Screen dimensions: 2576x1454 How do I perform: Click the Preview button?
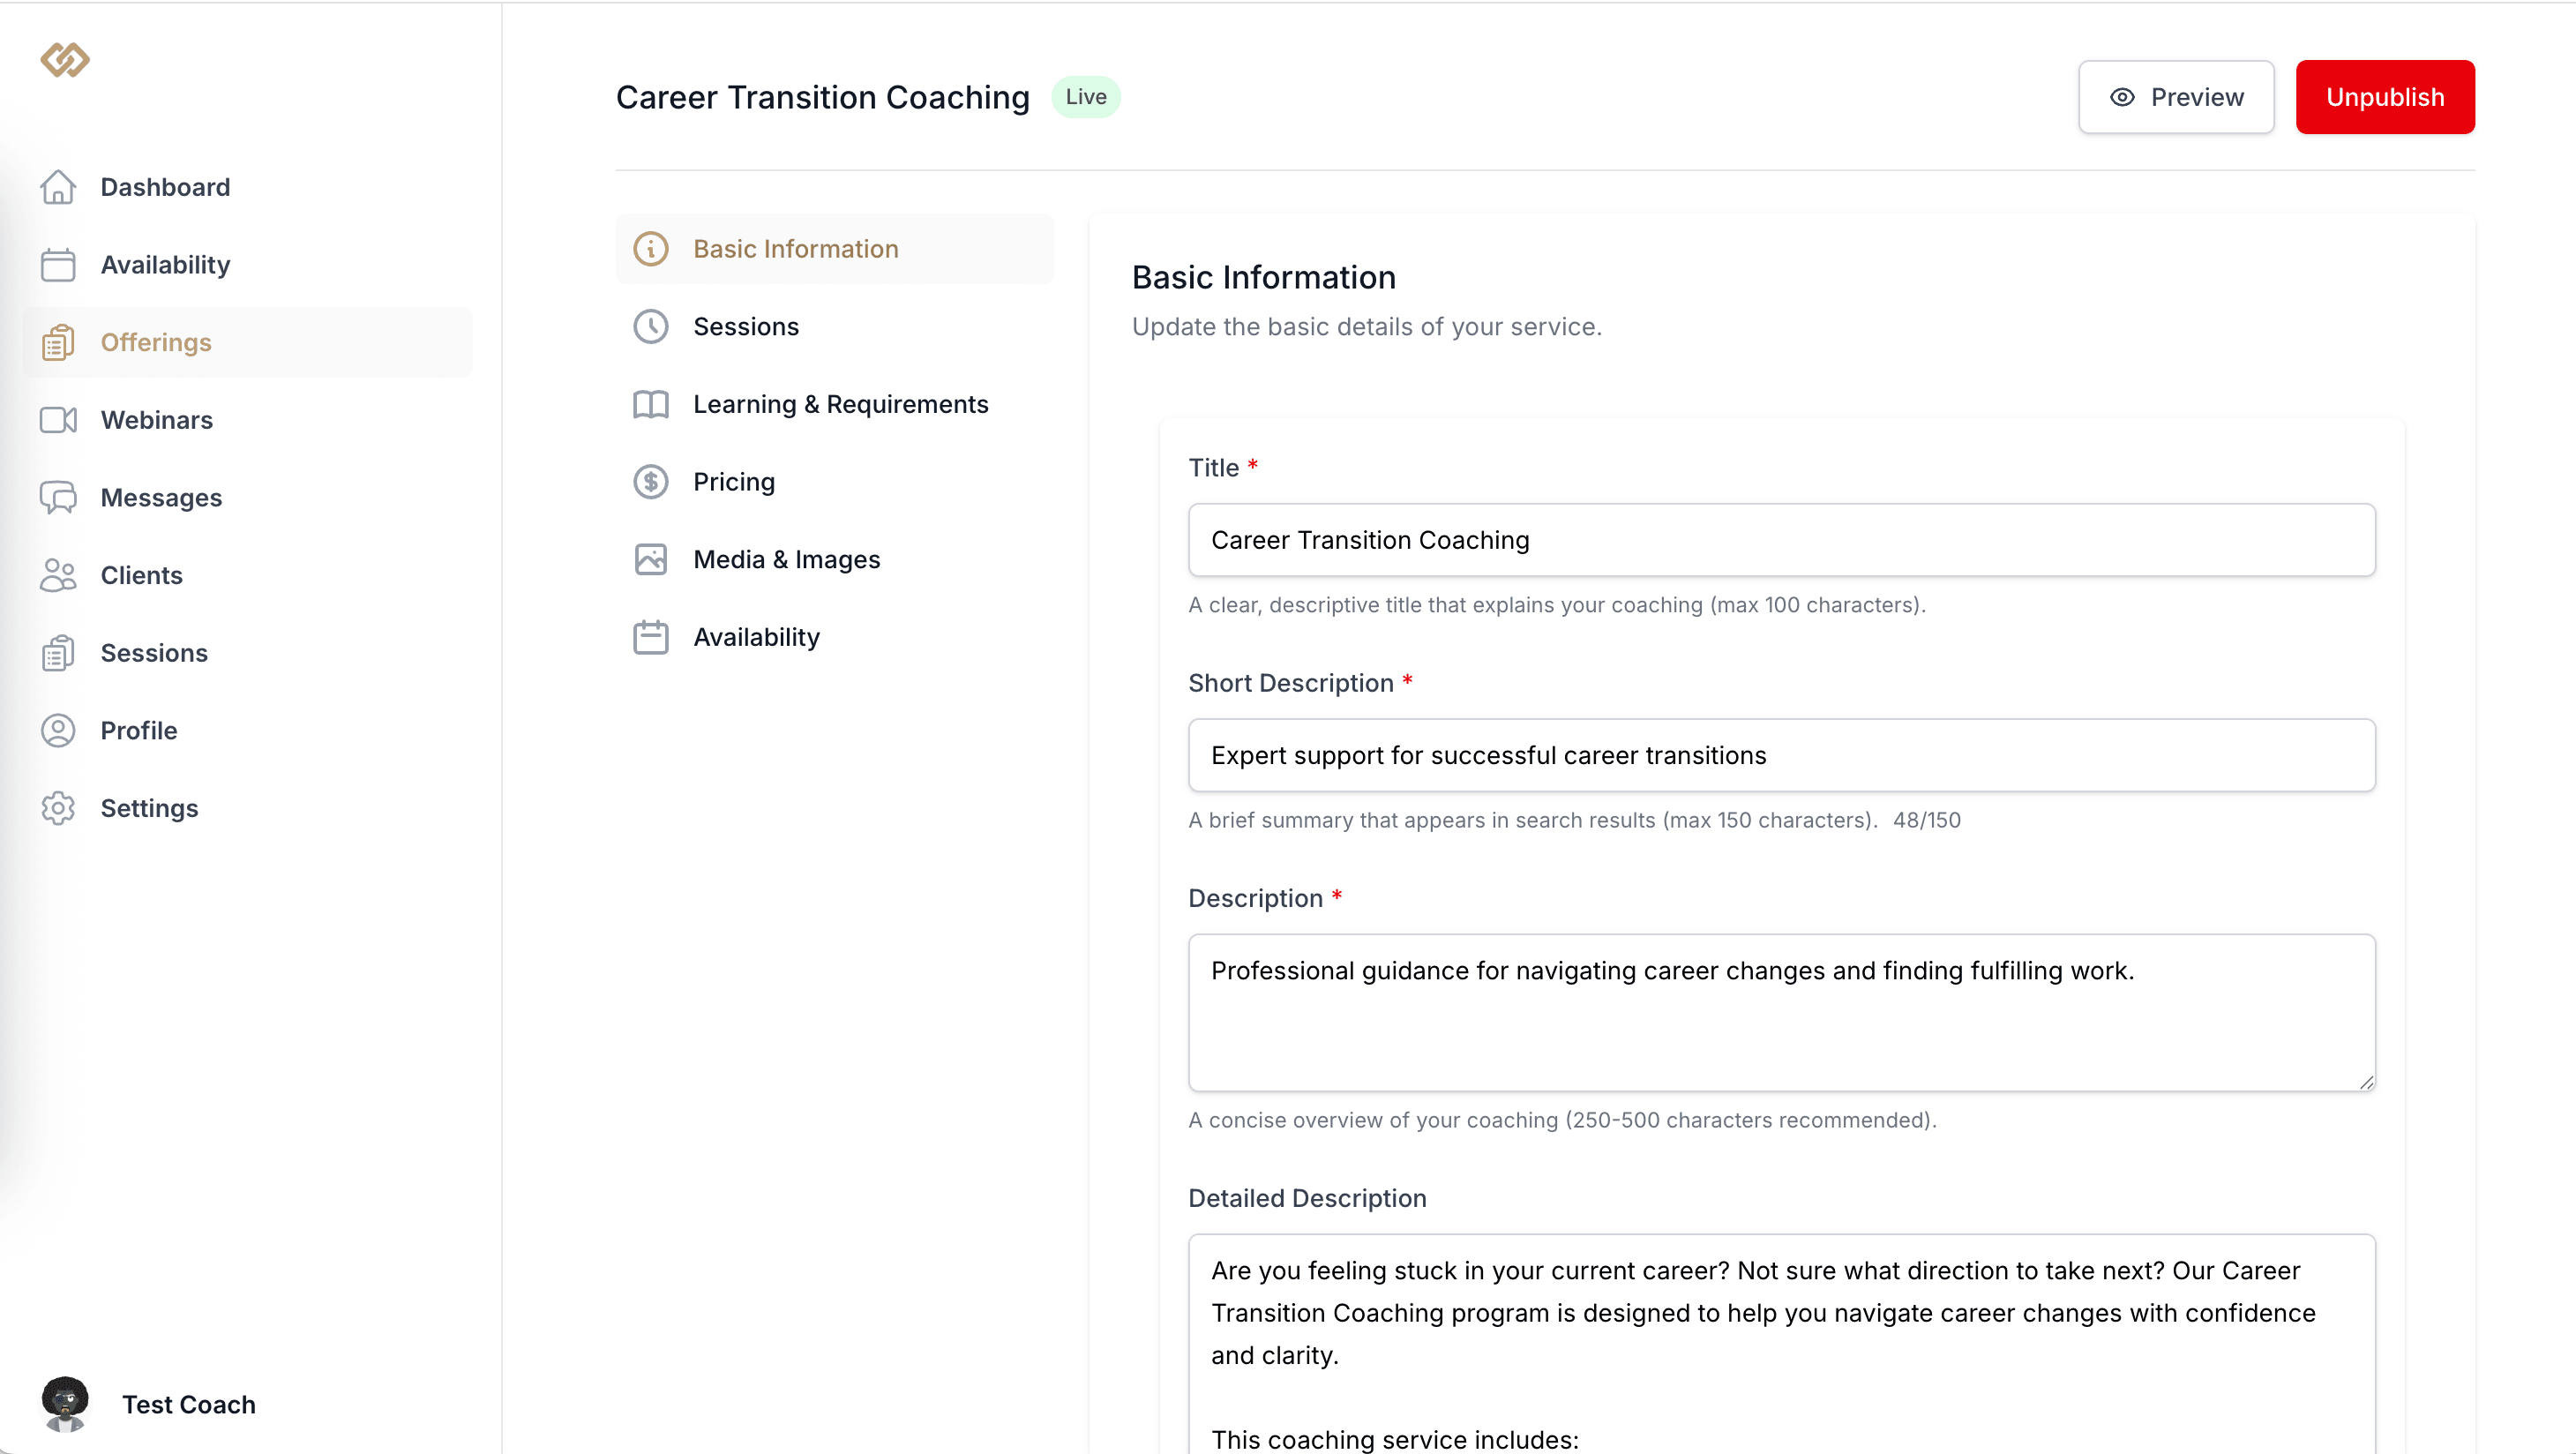2176,97
